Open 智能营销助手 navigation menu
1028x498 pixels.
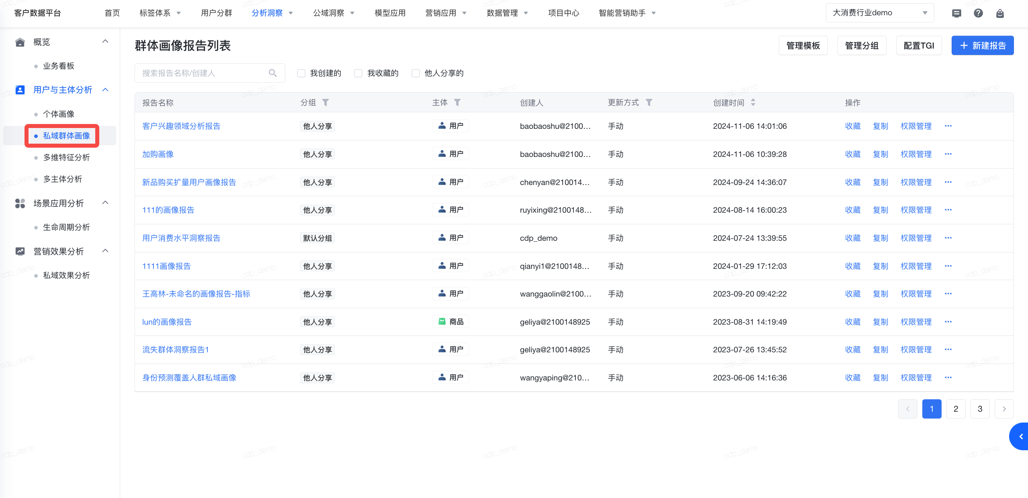click(627, 13)
